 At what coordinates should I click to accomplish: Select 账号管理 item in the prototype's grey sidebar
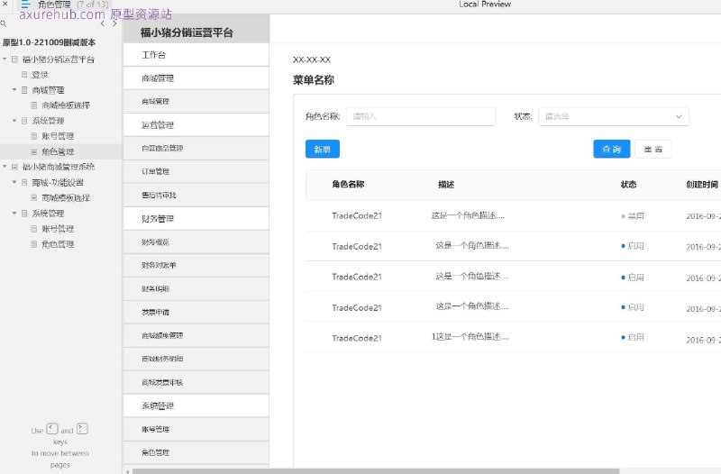tap(196, 429)
